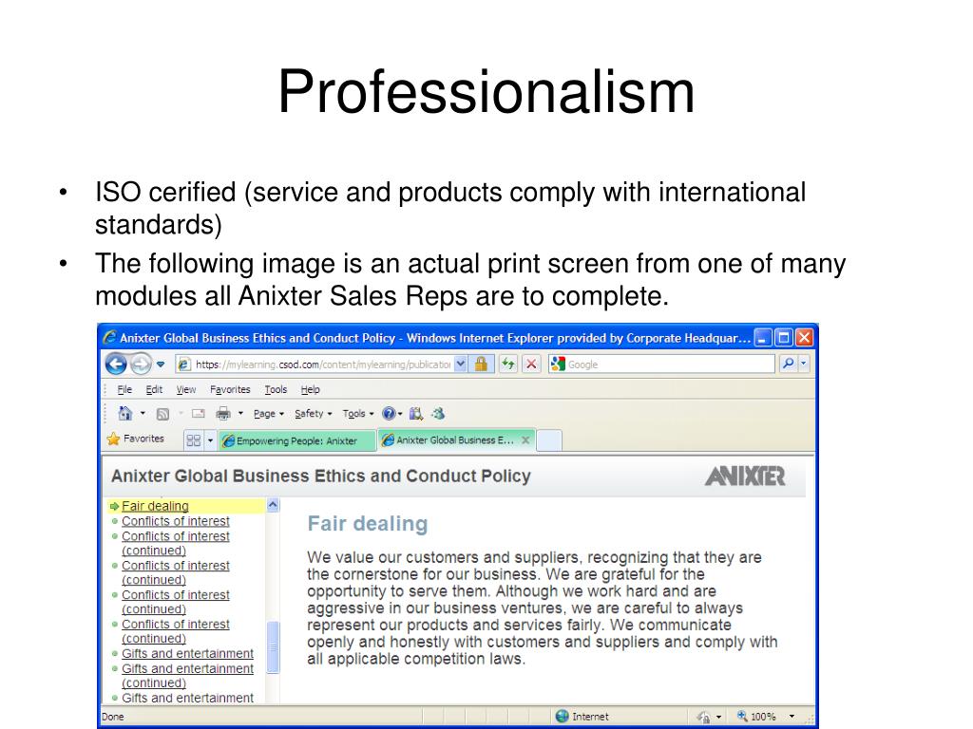Screen dimensions: 973x729
Task: Open the File menu
Action: [124, 389]
